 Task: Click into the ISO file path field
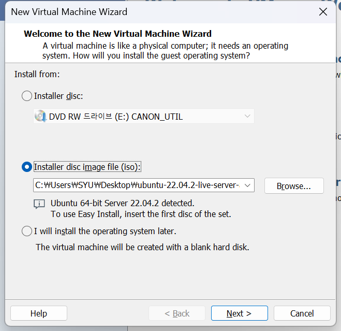point(138,185)
